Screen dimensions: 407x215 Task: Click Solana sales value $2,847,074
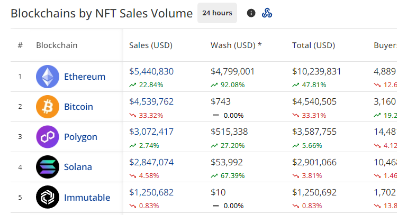(151, 162)
